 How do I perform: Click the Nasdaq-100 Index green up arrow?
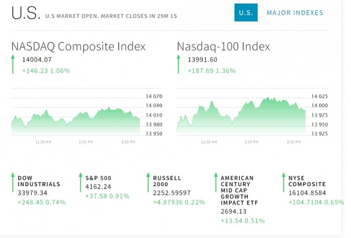[179, 65]
